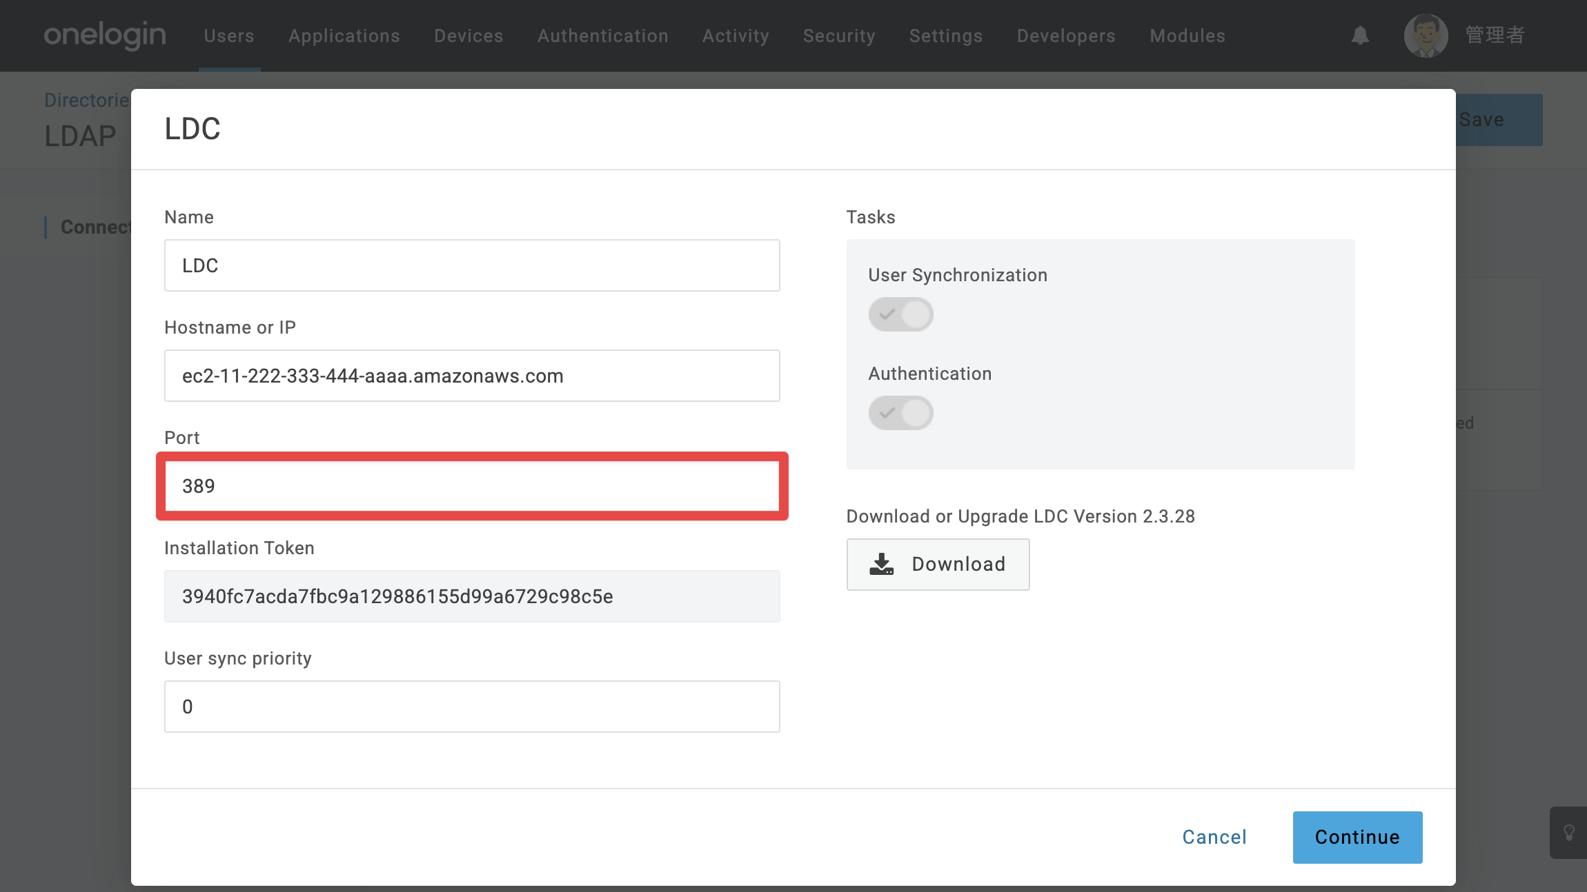Image resolution: width=1587 pixels, height=892 pixels.
Task: Focus the Port field showing 389
Action: (472, 486)
